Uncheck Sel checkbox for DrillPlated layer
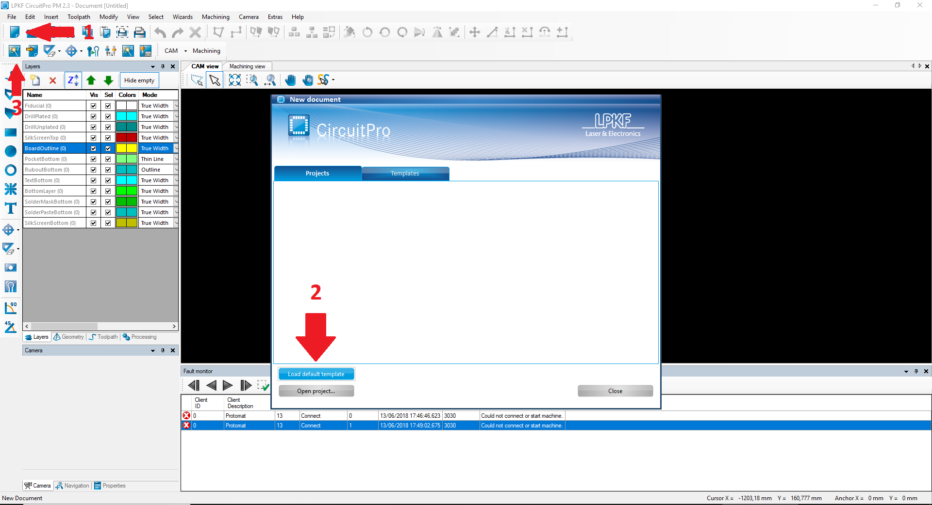 [108, 116]
